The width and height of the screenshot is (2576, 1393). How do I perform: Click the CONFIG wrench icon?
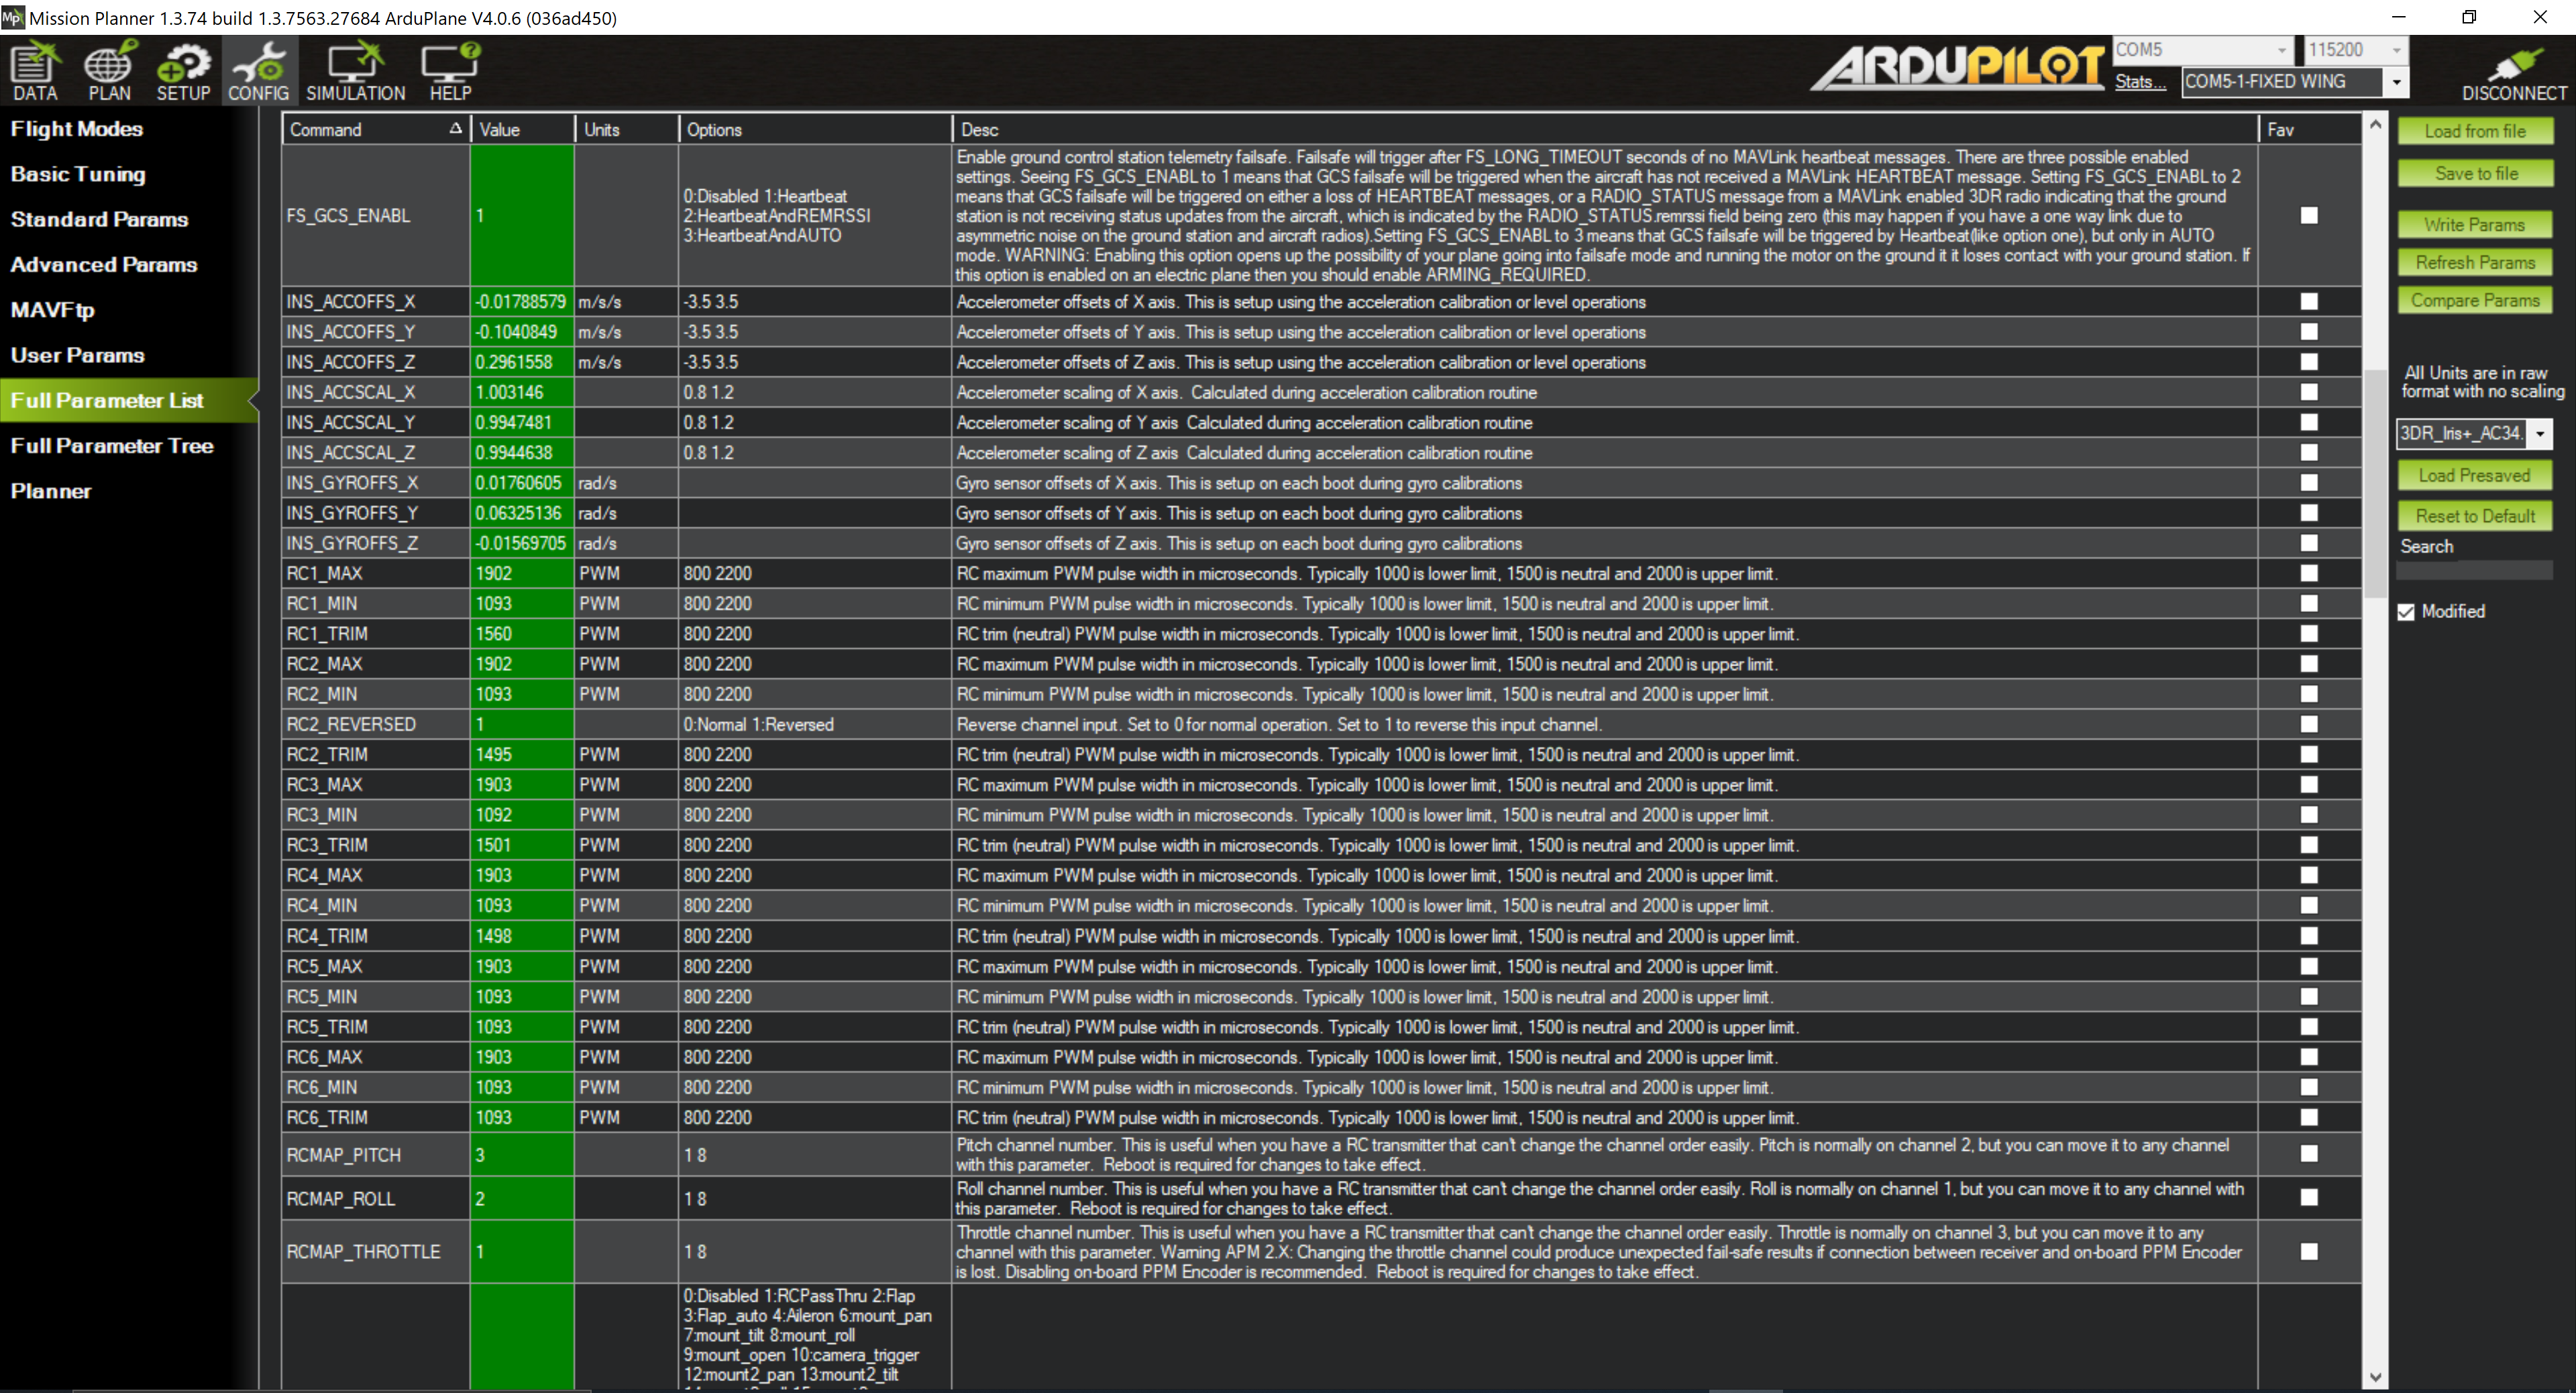258,70
